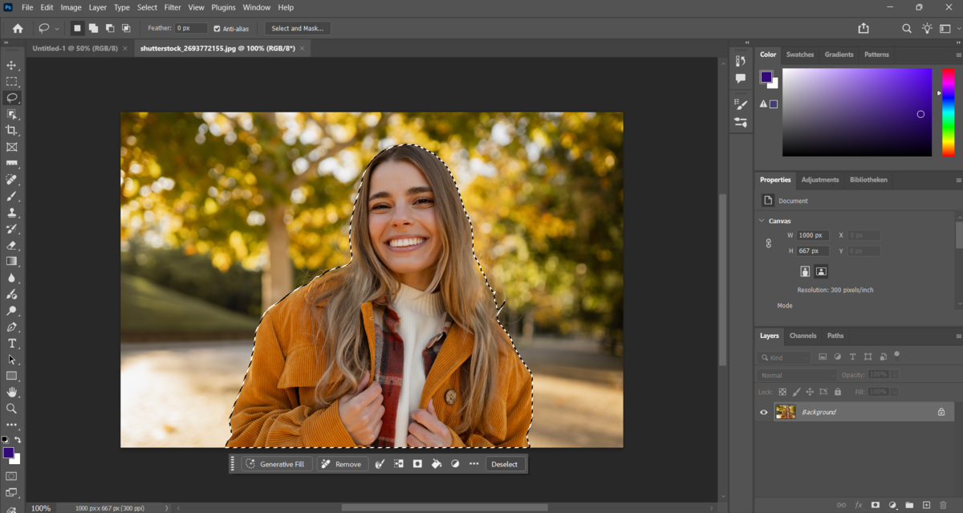The width and height of the screenshot is (963, 513).
Task: Open the Select menu
Action: (147, 7)
